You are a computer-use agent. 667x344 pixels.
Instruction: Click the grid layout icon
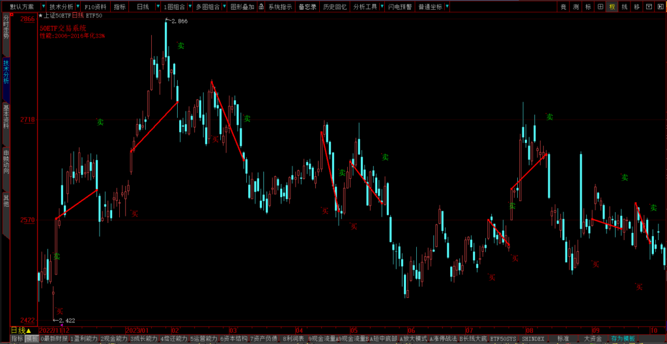[600, 7]
